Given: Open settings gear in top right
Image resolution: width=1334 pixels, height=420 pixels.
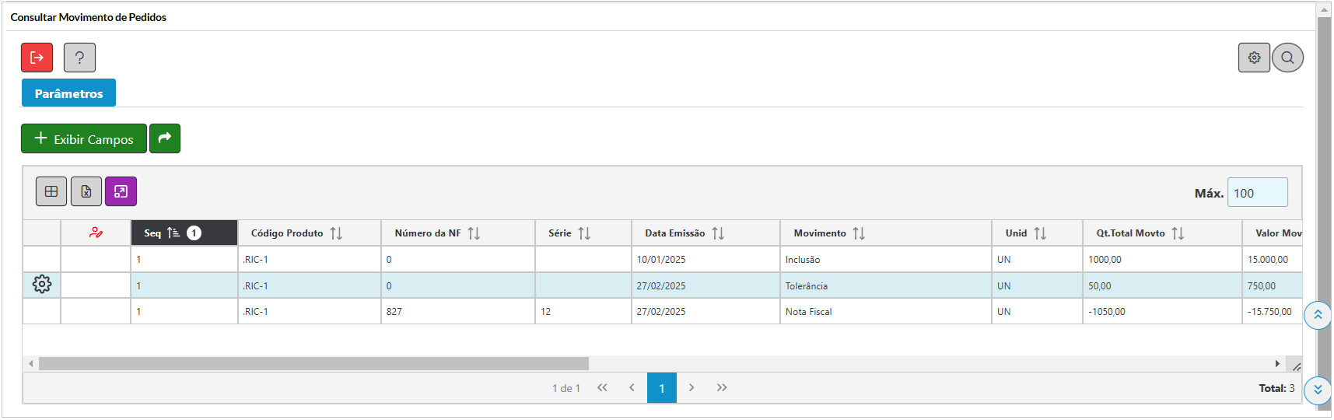Looking at the screenshot, I should coord(1254,58).
